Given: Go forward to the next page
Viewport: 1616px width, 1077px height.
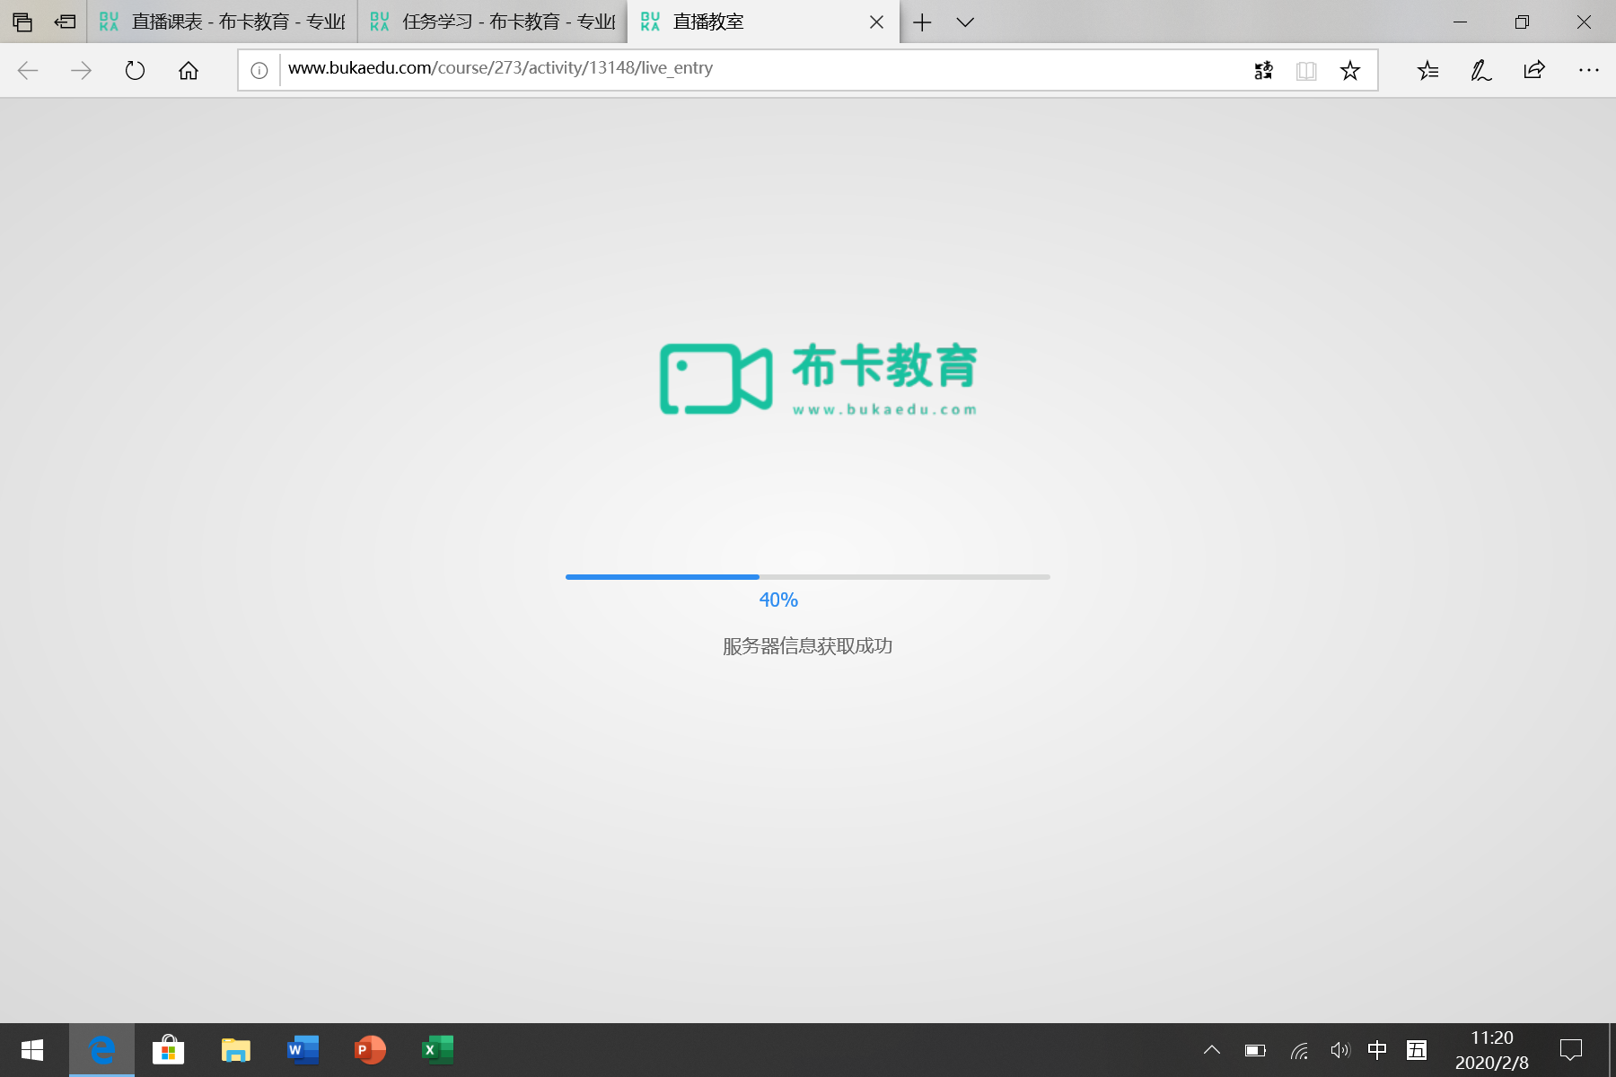Looking at the screenshot, I should [81, 70].
